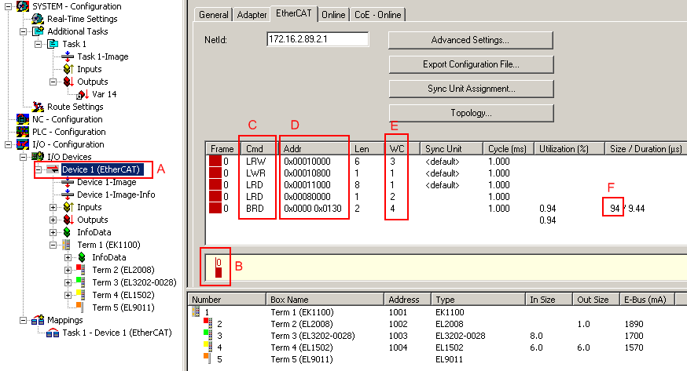Image resolution: width=687 pixels, height=371 pixels.
Task: Select the EtherCAT tab
Action: [293, 13]
